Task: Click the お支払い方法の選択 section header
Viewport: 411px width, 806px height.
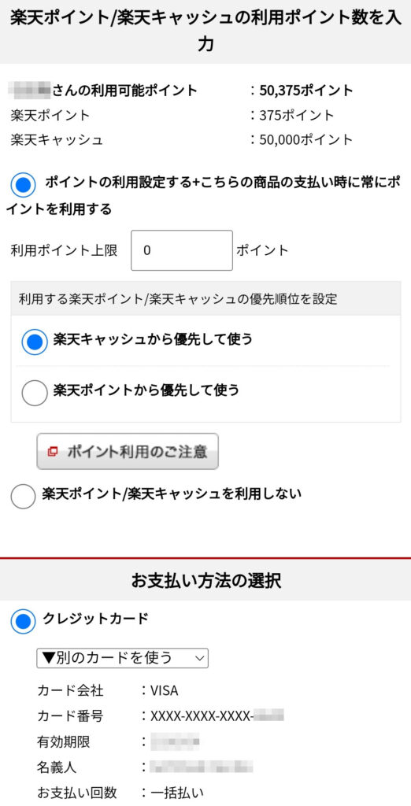Action: (x=205, y=580)
